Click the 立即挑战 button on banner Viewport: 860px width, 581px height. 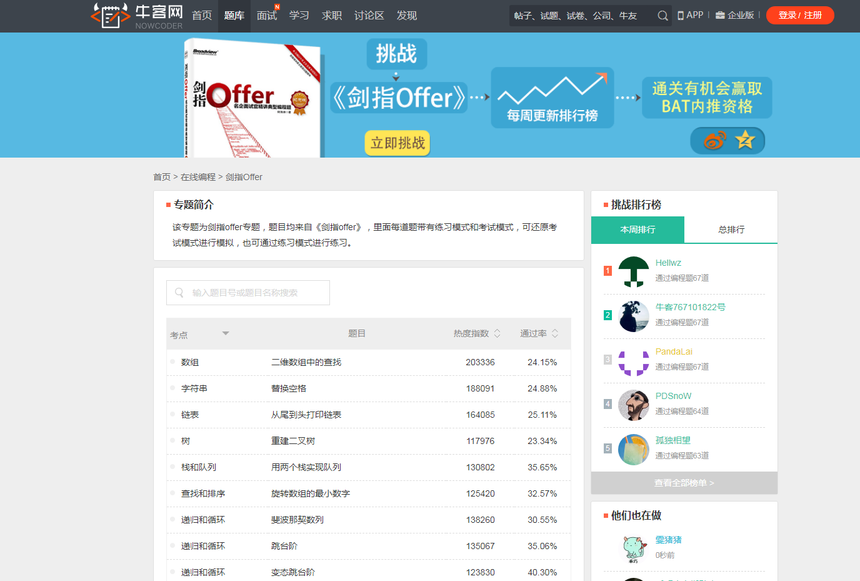(397, 143)
